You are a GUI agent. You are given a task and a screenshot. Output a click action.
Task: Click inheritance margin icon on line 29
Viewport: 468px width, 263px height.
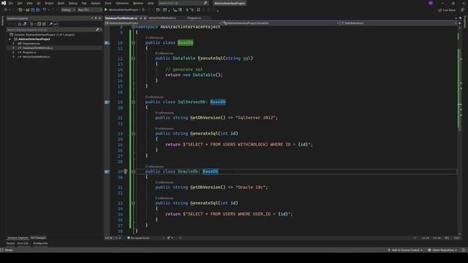coord(107,172)
